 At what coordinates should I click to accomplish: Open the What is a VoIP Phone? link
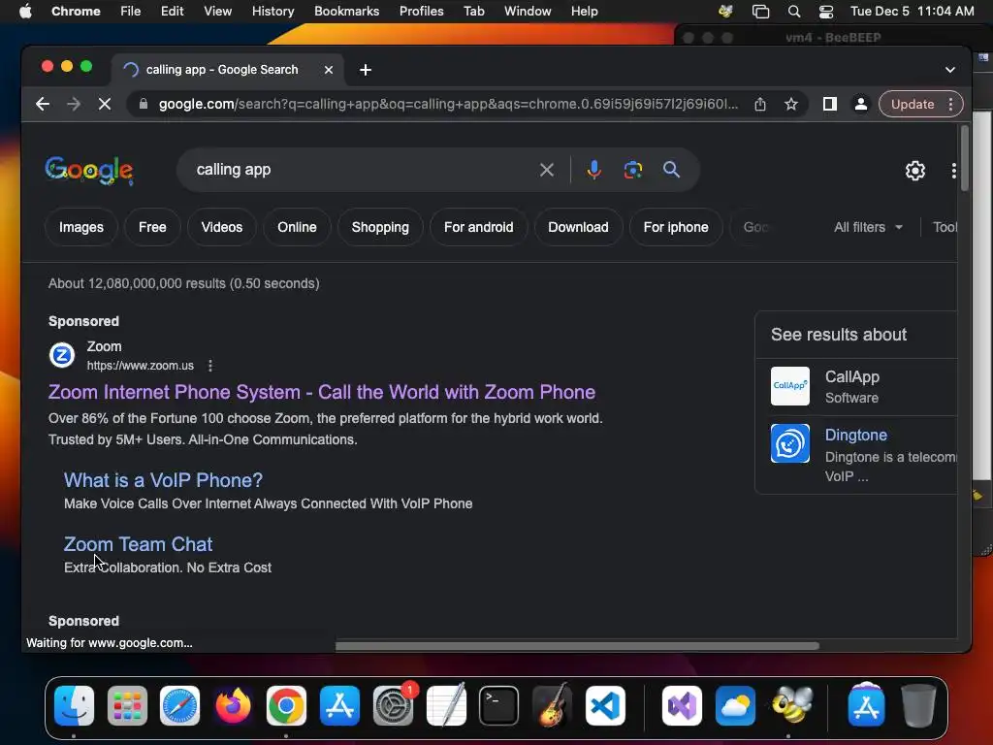[163, 480]
